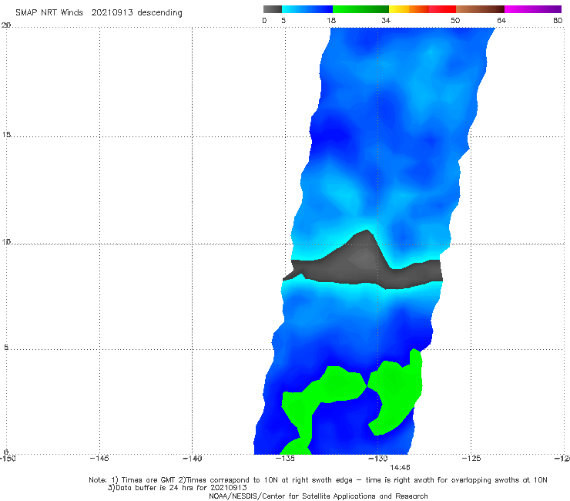
Task: Click the longitude axis label '-145'
Action: 99,459
